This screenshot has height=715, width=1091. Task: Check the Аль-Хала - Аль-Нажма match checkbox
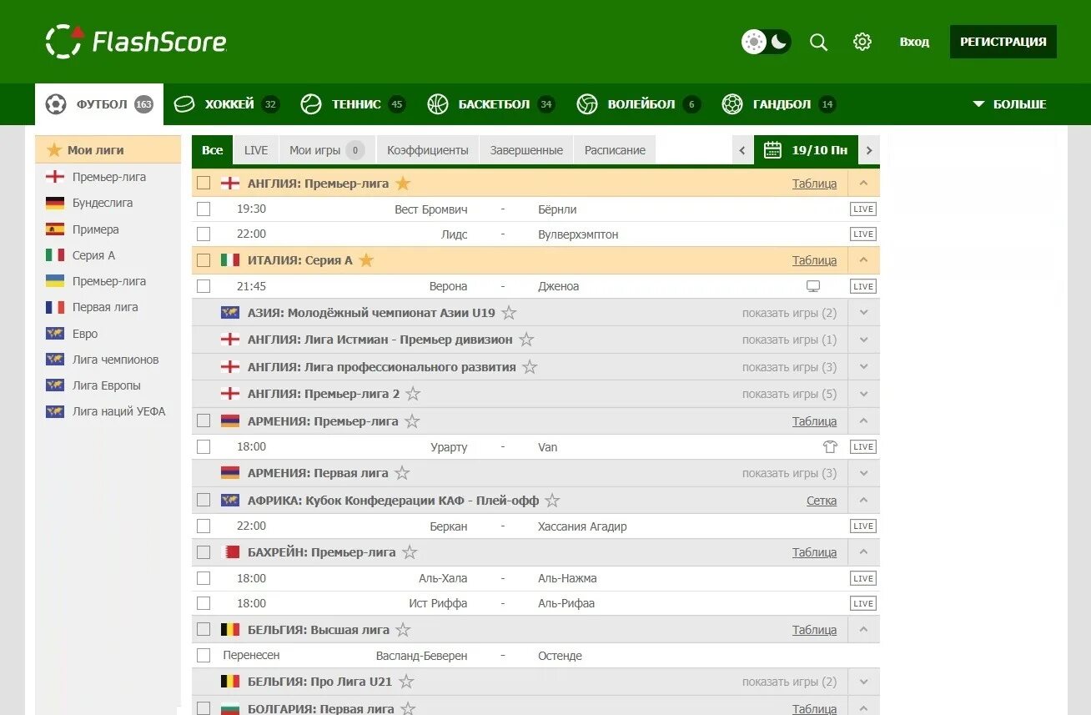(x=204, y=578)
